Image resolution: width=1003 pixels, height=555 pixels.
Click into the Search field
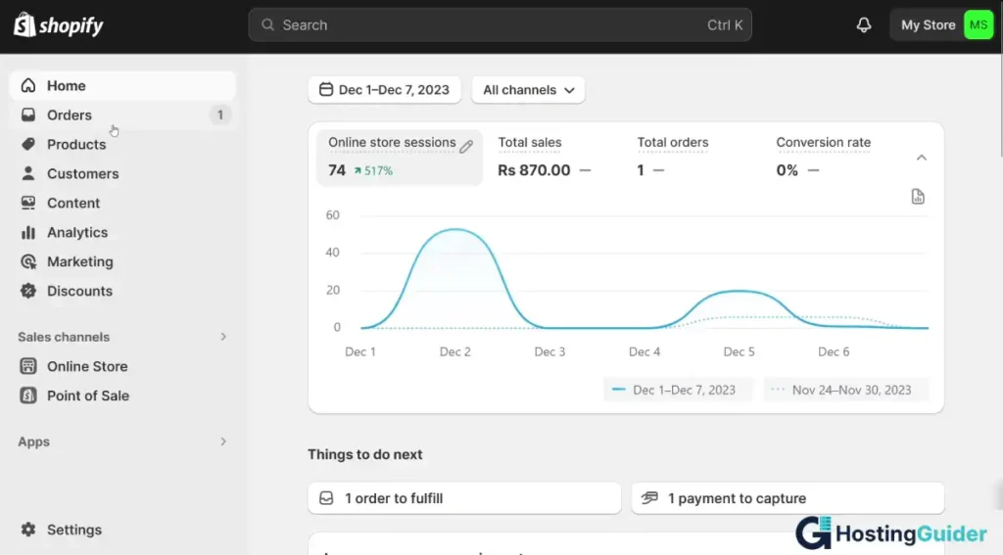[x=500, y=24]
